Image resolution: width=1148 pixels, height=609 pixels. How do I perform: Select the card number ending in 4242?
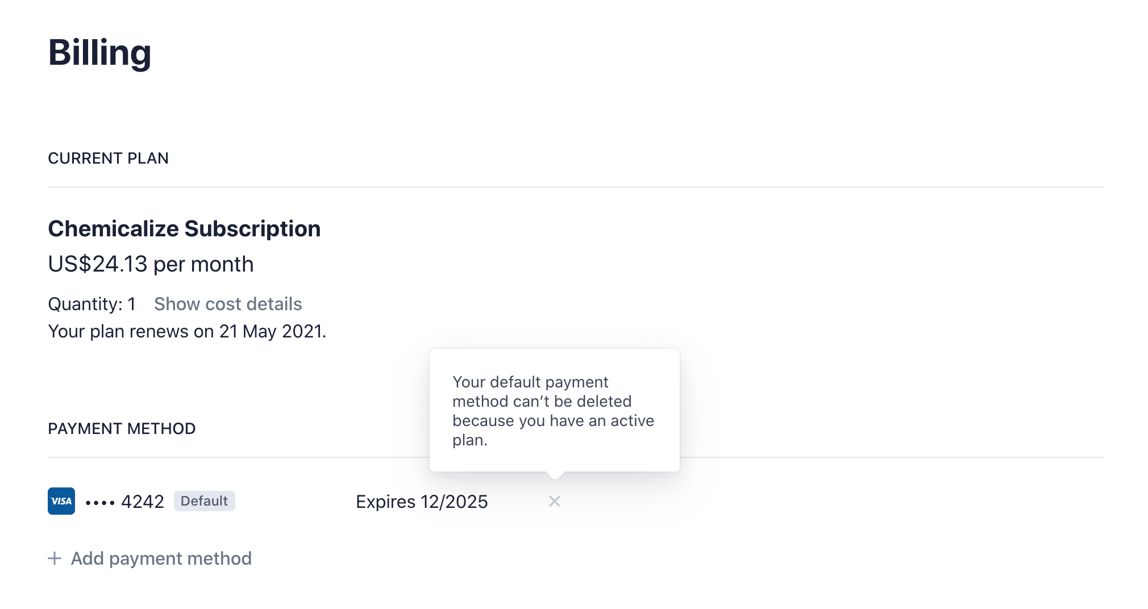point(142,502)
